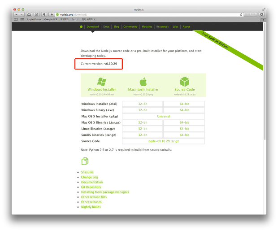Screen dimensions: 278x231
Task: Download Windows Installer (.msi) 64-bit
Action: [184, 104]
